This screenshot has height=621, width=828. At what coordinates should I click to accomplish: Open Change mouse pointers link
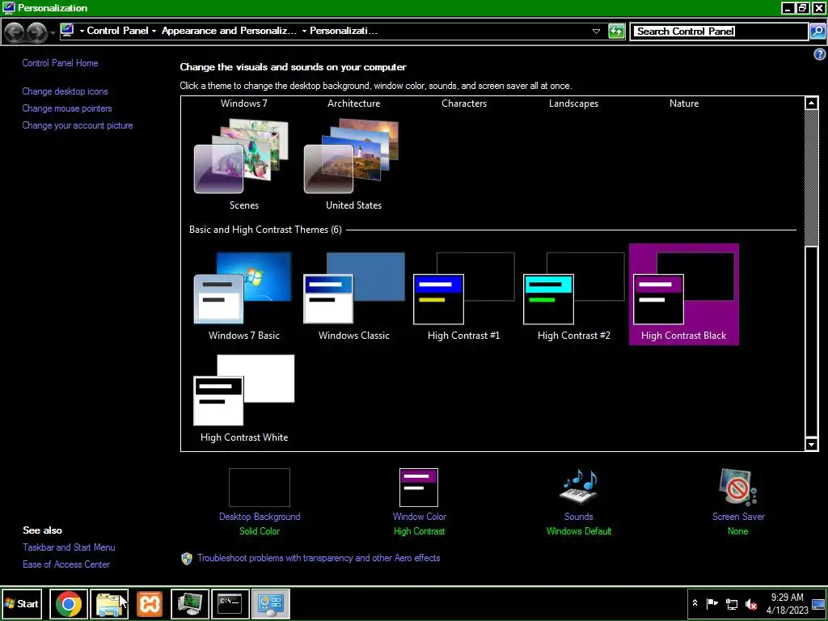pos(67,108)
